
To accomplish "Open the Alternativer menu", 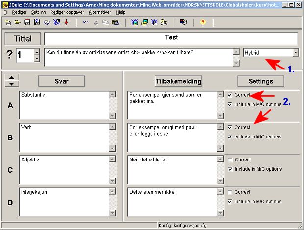I will click(x=100, y=12).
